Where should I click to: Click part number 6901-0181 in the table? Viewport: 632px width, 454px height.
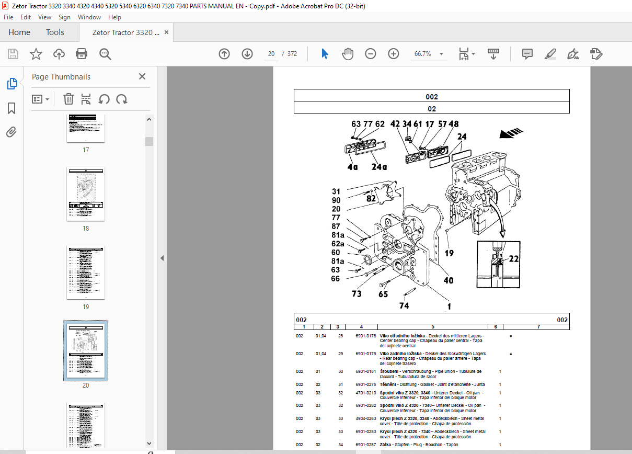coord(366,371)
